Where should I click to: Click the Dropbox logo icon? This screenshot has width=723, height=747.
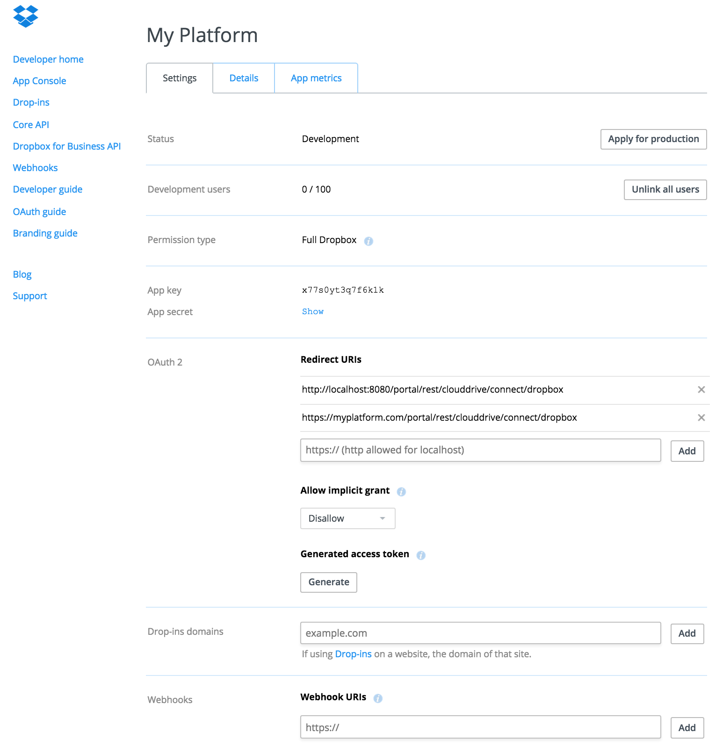click(26, 16)
